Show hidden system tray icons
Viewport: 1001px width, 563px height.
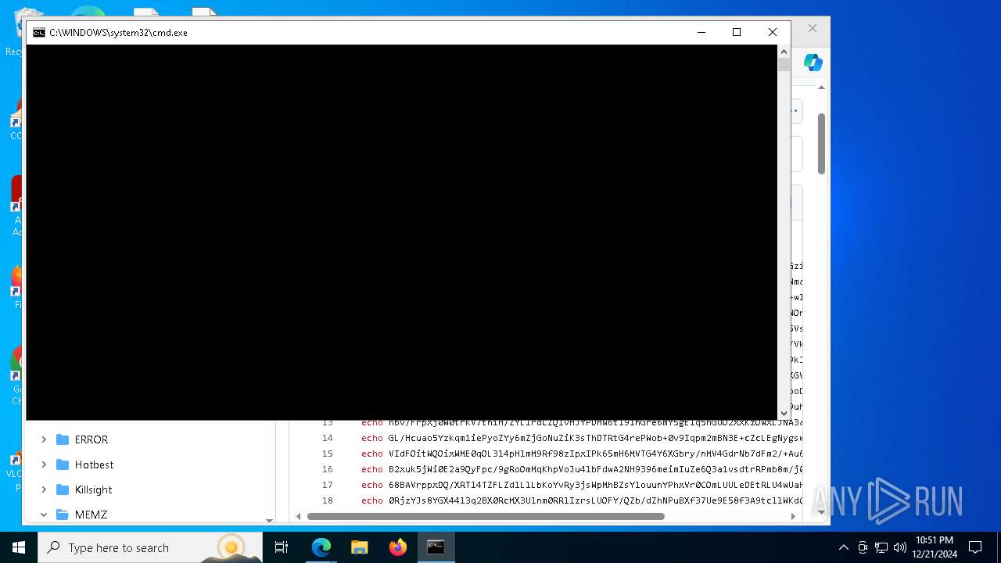[x=843, y=547]
